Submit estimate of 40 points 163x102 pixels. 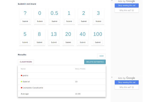83,42
